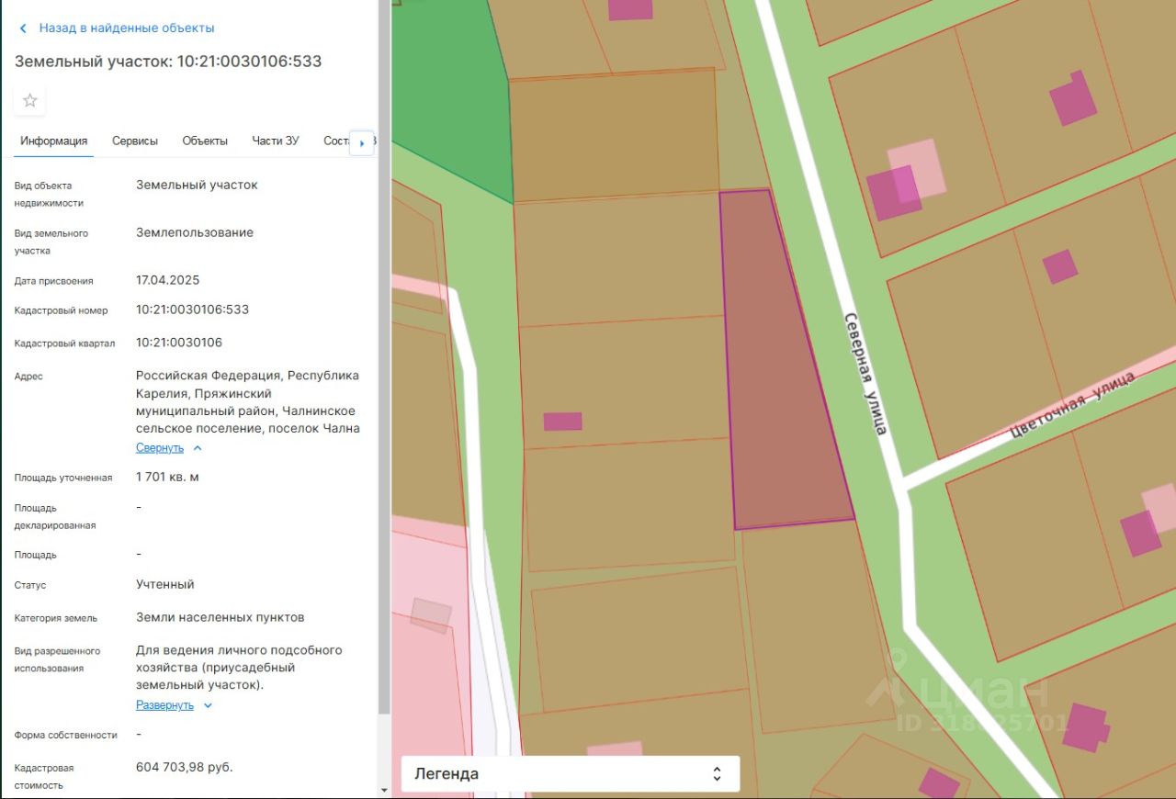Click the Цветочная улица street label
Viewport: 1176px width, 799px height.
point(1071,404)
